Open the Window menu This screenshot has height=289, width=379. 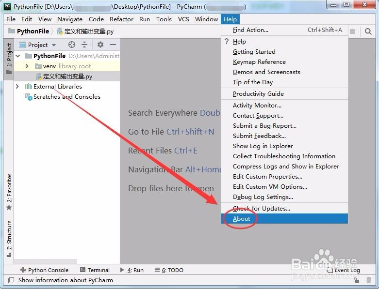click(206, 19)
